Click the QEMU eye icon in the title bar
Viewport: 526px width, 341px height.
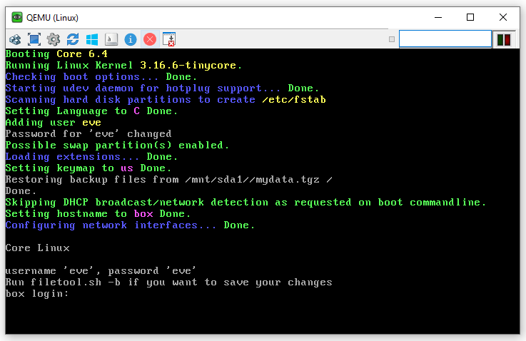tap(17, 17)
